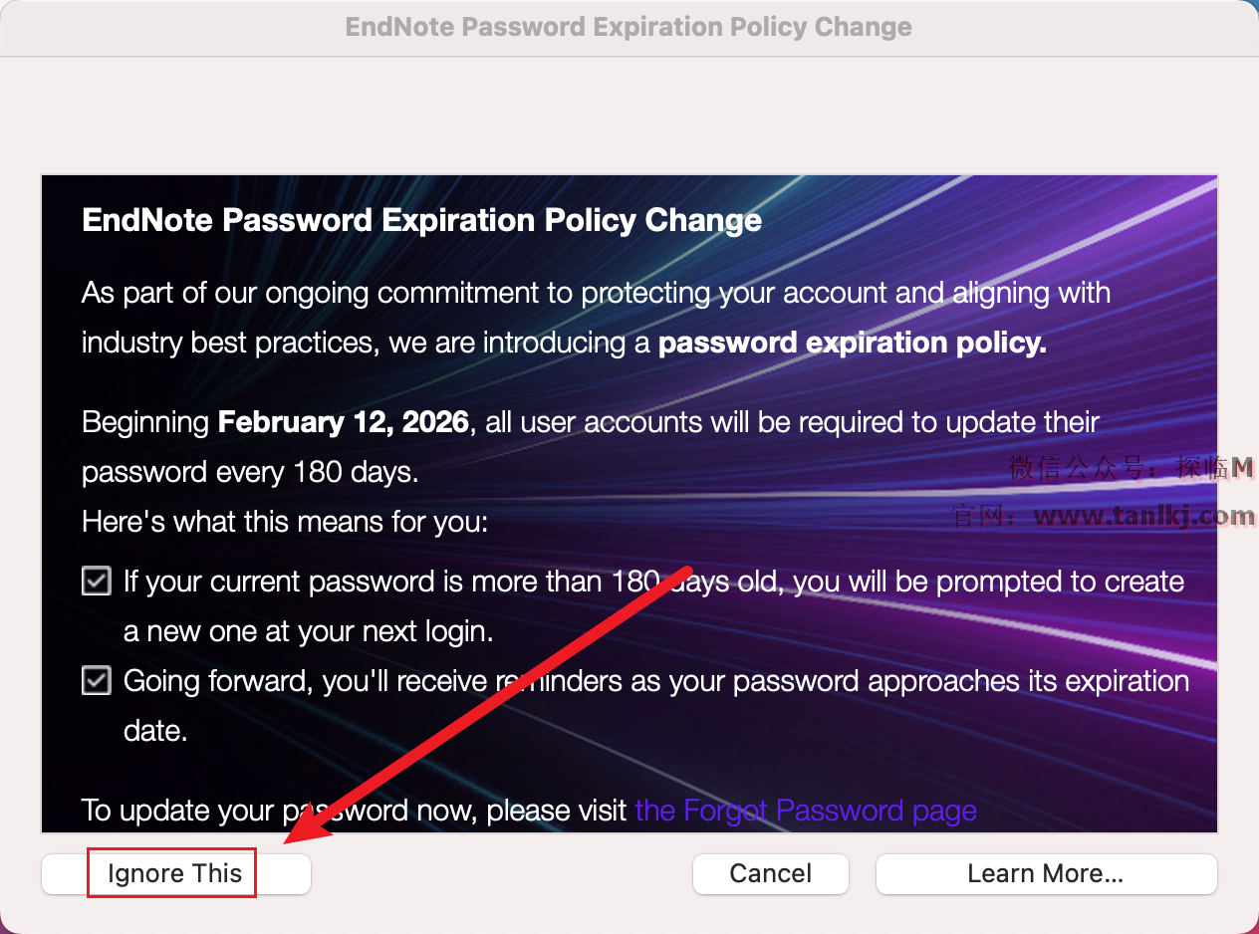Click the 'industry best practices' text
Viewport: 1259px width, 934px height.
230,343
